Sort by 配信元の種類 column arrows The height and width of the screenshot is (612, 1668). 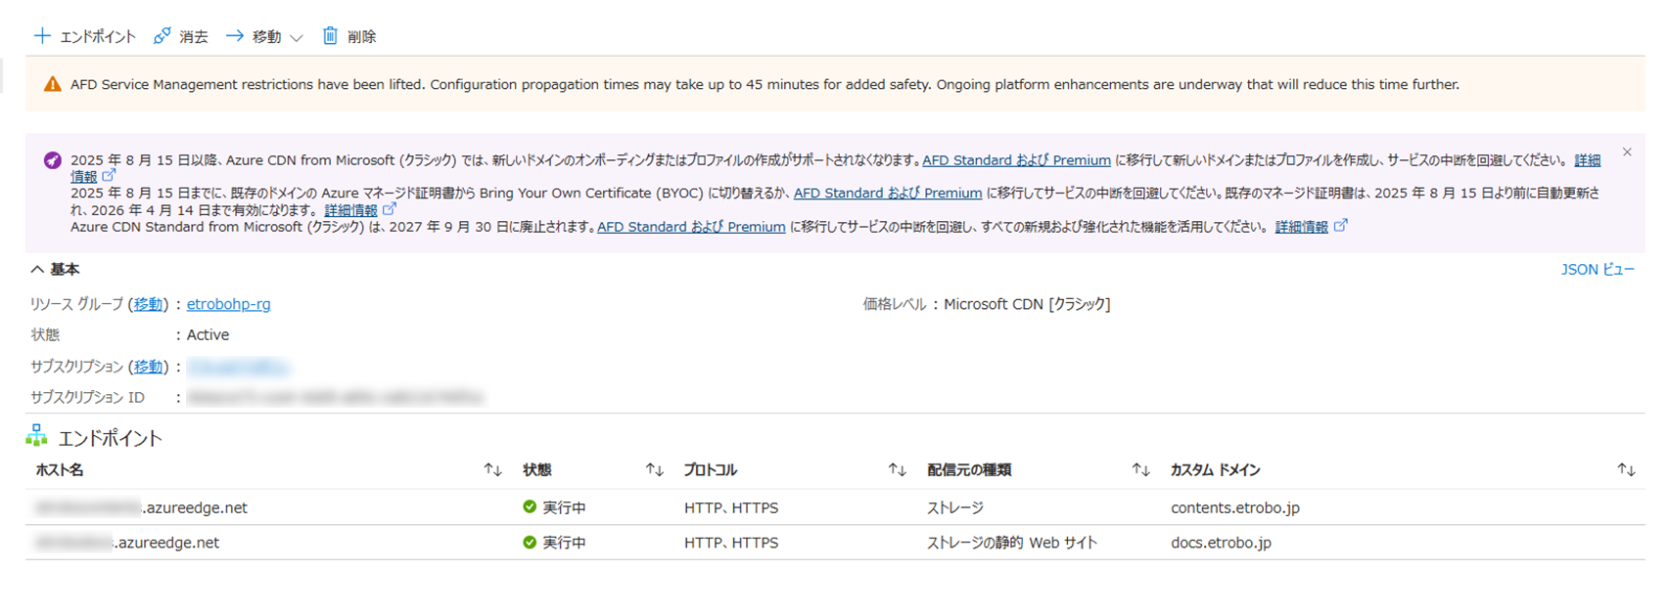coord(1140,470)
